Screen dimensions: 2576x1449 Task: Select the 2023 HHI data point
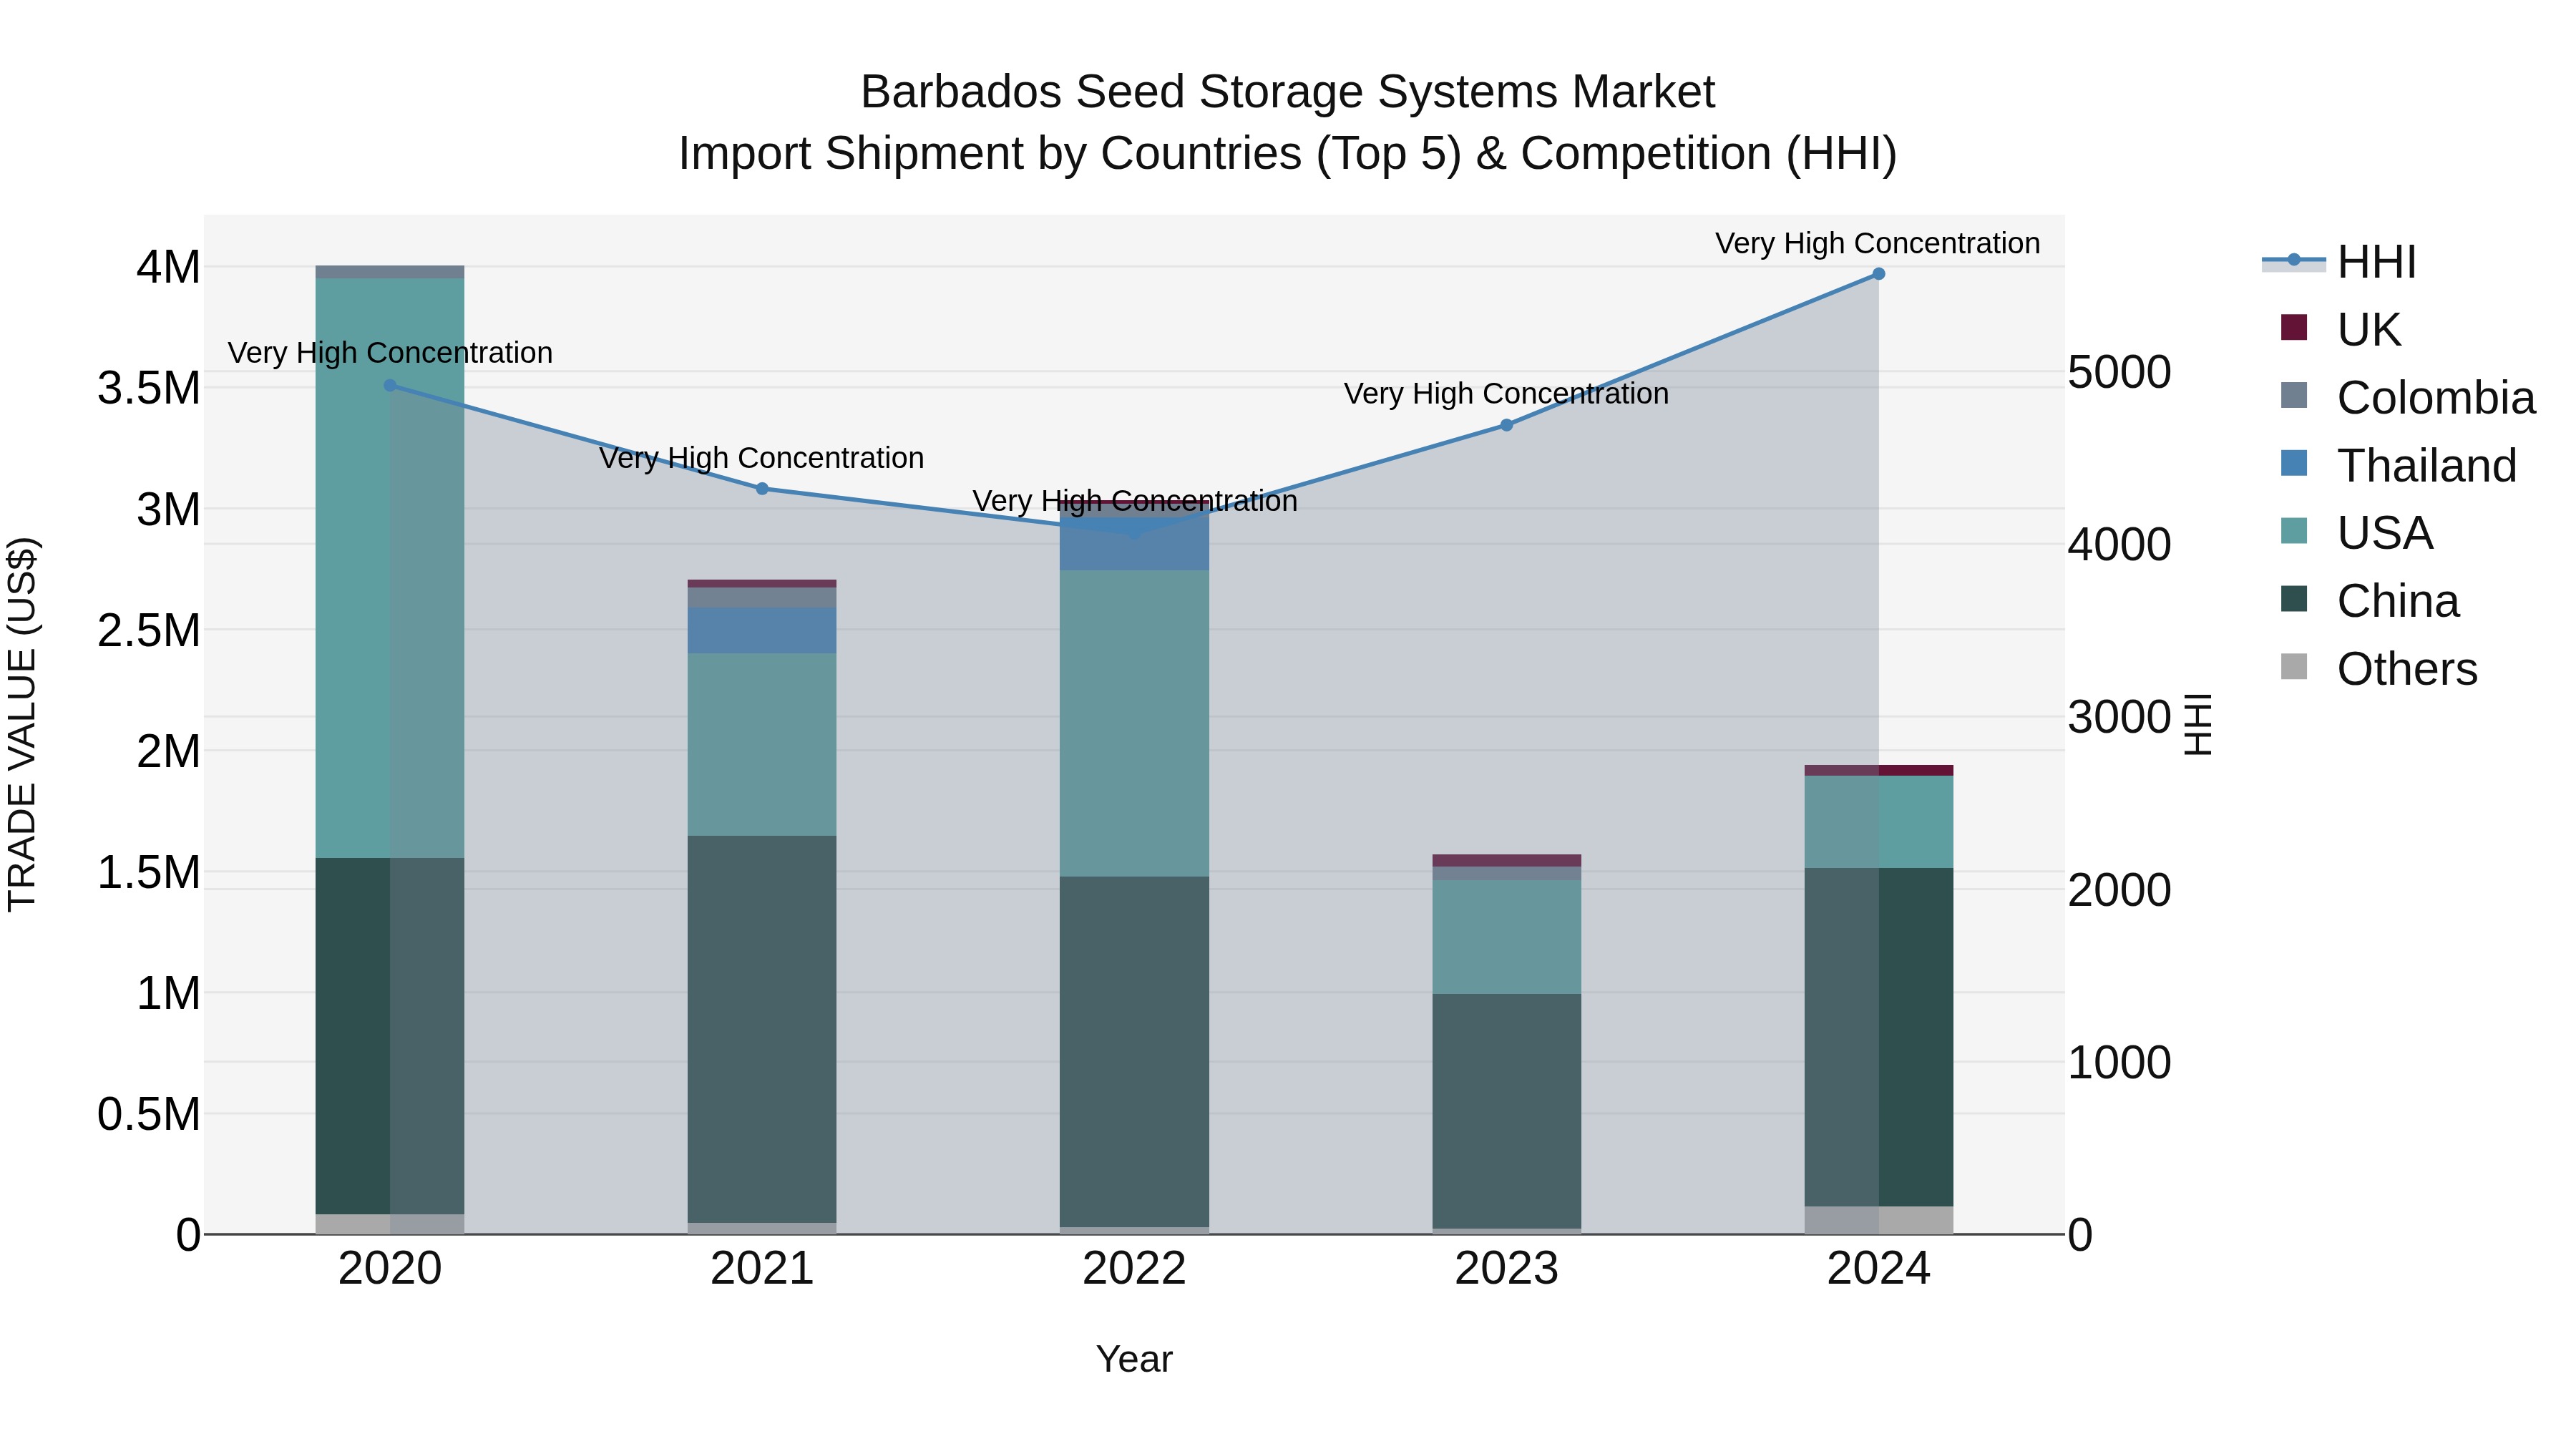click(1507, 425)
